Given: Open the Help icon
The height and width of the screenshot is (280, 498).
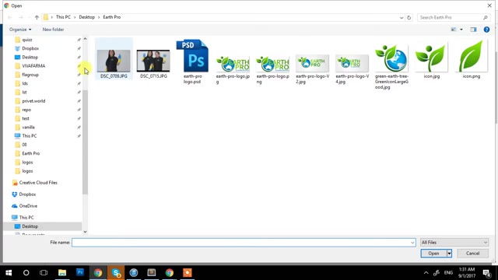Looking at the screenshot, I should point(486,30).
